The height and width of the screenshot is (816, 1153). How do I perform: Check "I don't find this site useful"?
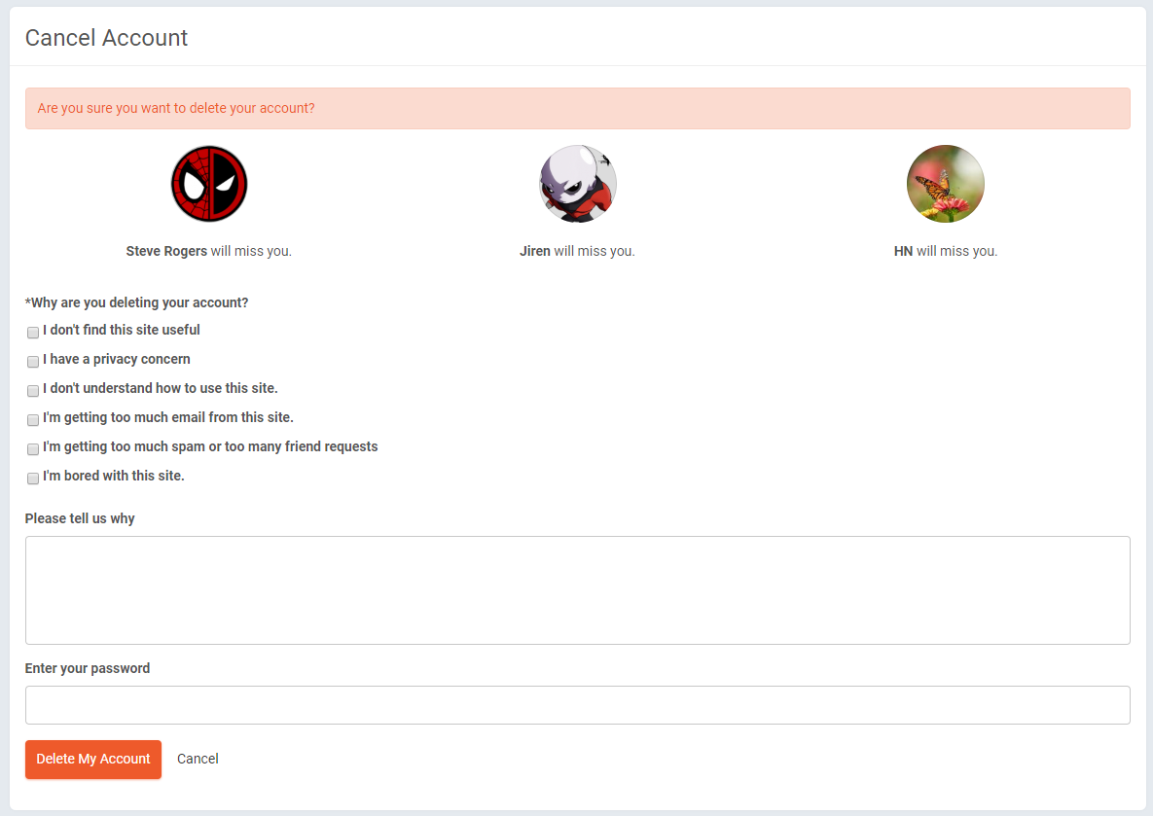click(33, 332)
